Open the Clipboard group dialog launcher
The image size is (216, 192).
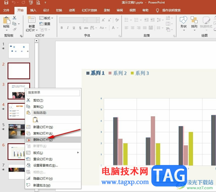click(21, 36)
